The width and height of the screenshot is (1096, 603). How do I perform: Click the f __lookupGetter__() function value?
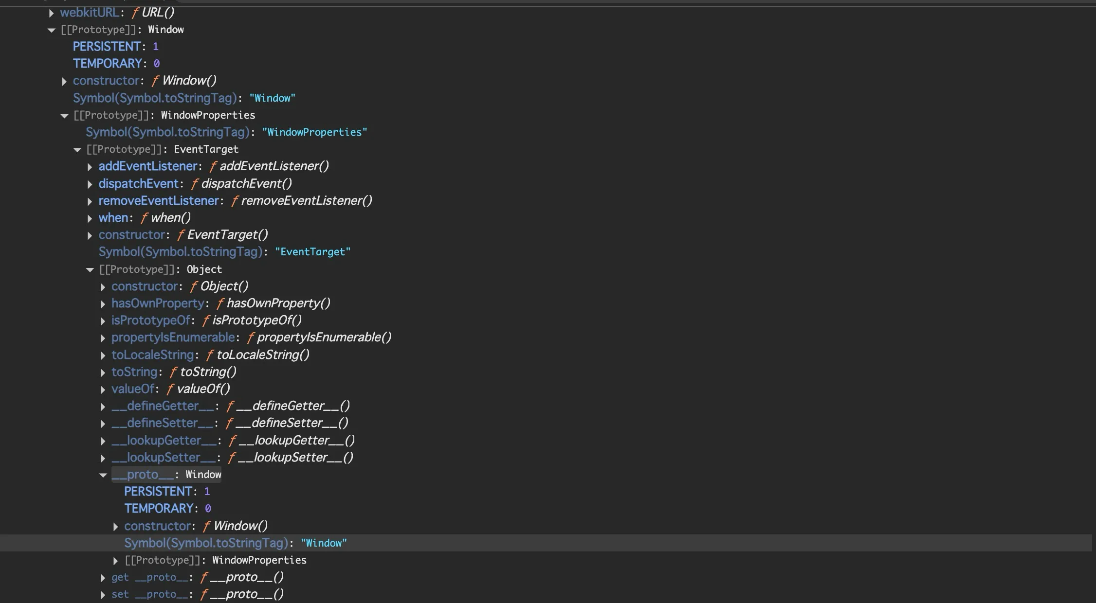pos(292,441)
